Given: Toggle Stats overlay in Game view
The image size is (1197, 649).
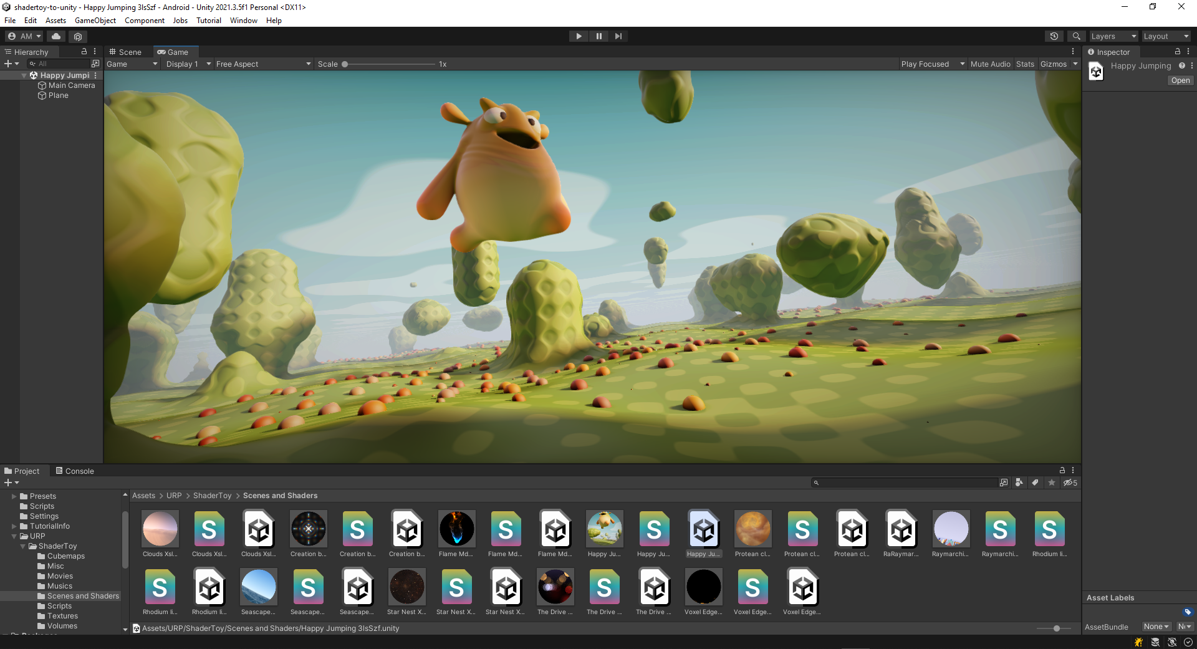Looking at the screenshot, I should (1025, 64).
